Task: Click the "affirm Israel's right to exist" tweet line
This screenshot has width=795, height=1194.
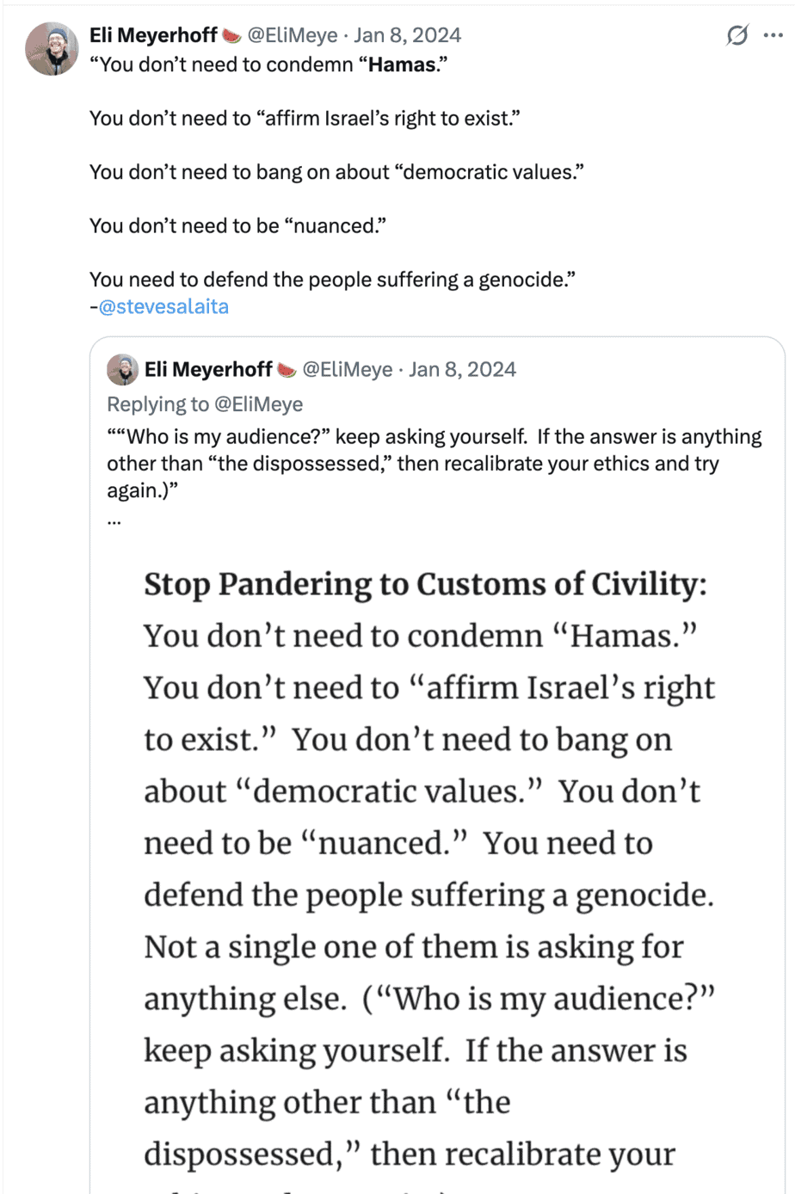Action: [x=305, y=118]
